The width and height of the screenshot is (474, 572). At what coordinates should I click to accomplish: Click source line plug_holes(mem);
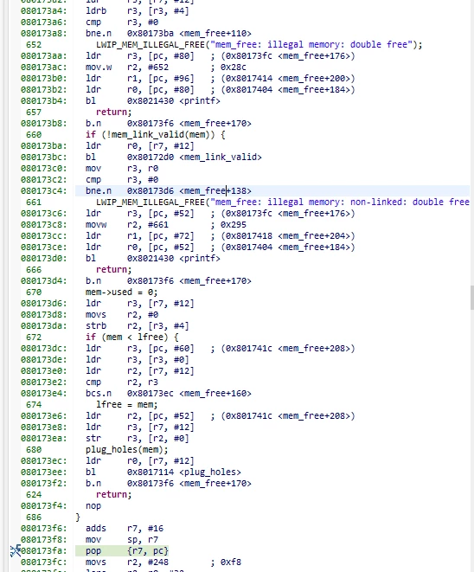point(127,450)
